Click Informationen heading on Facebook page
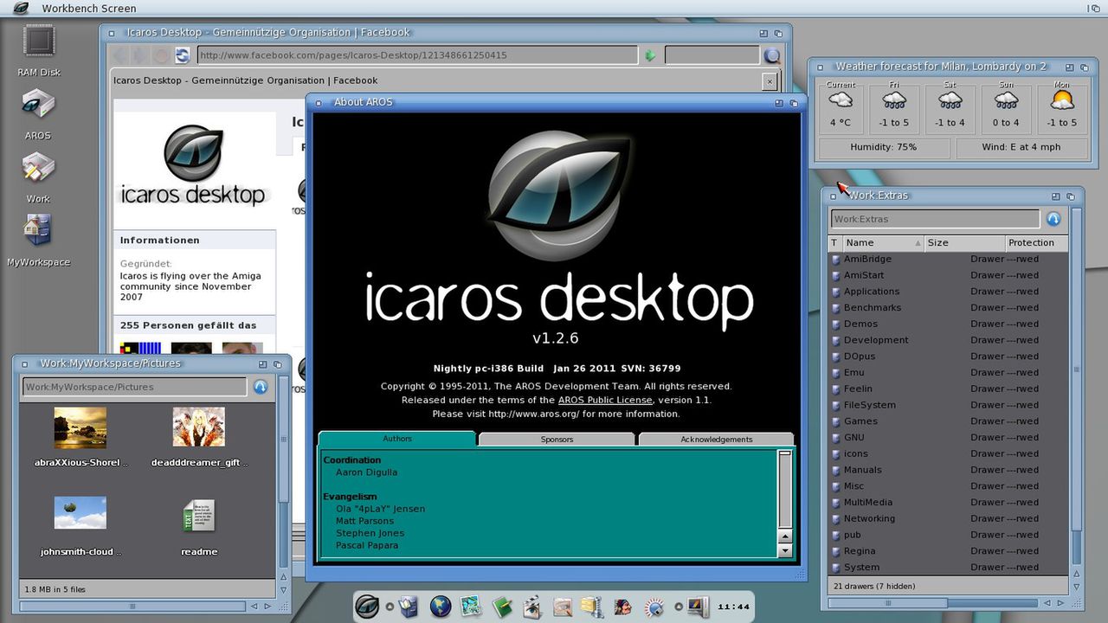1108x623 pixels. click(x=160, y=240)
